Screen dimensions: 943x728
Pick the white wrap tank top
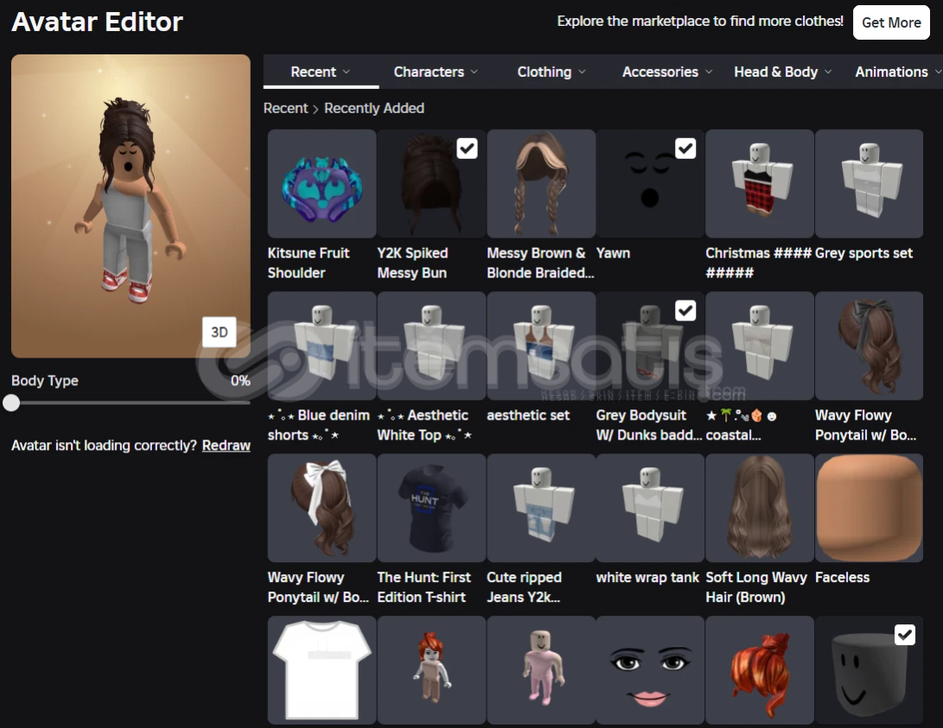tap(650, 508)
